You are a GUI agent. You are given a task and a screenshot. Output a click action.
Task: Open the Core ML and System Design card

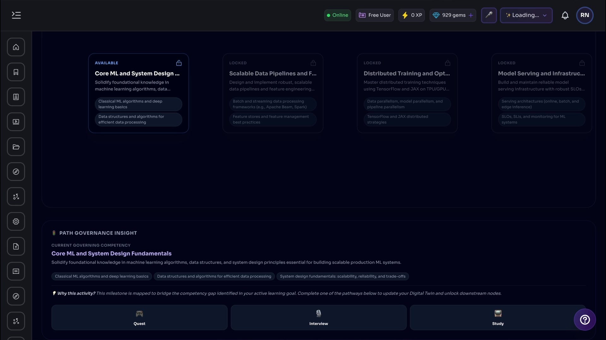(x=139, y=93)
